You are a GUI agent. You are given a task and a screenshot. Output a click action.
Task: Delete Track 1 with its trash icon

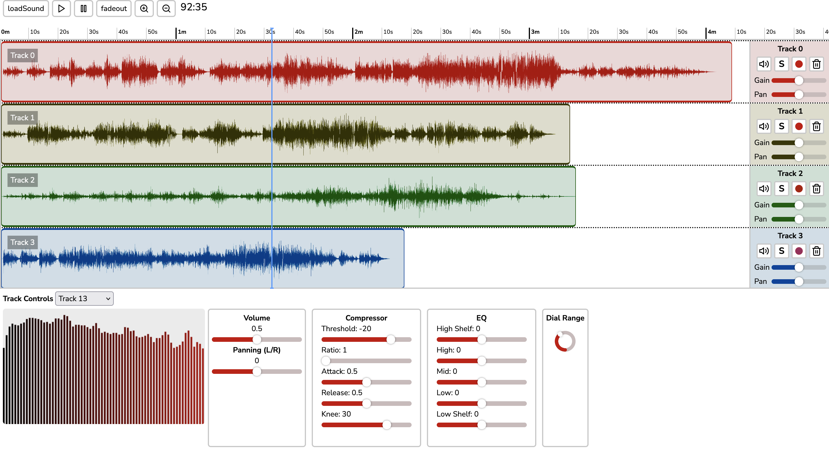click(817, 126)
